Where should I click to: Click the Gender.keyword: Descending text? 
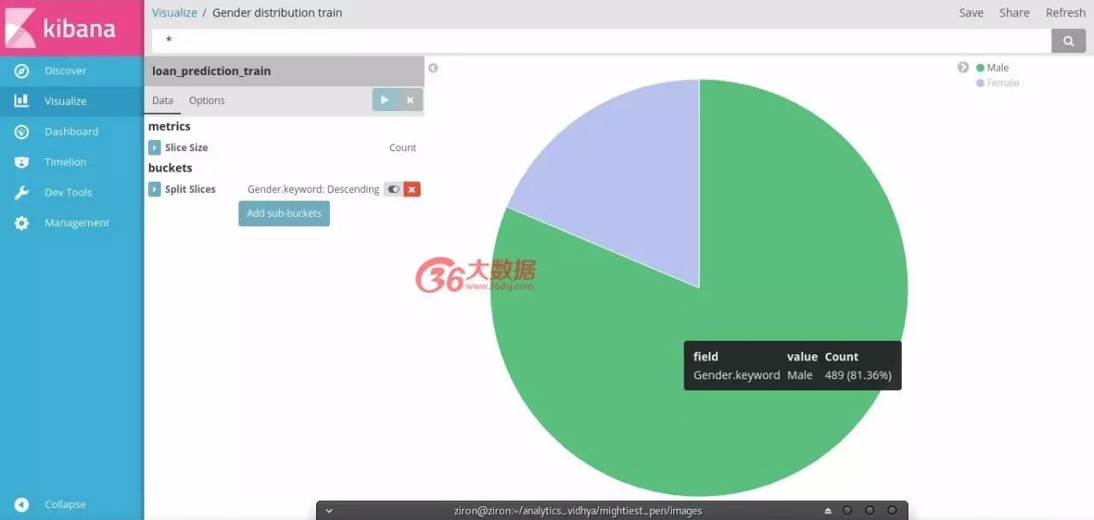coord(313,190)
